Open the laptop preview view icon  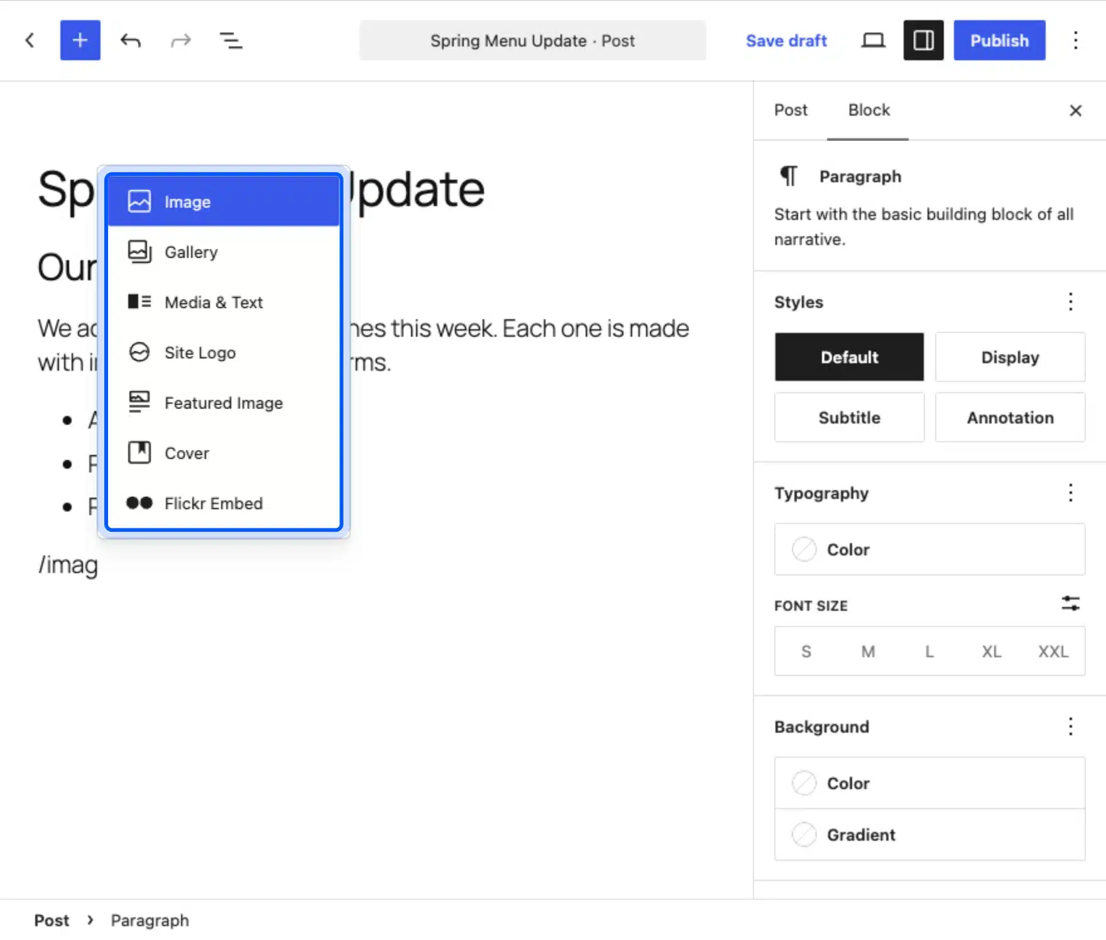tap(873, 40)
